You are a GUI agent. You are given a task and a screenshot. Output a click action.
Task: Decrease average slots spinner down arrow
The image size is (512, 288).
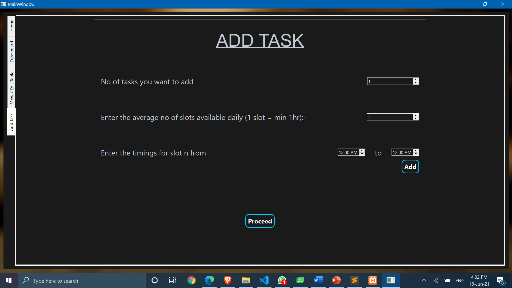tap(416, 119)
